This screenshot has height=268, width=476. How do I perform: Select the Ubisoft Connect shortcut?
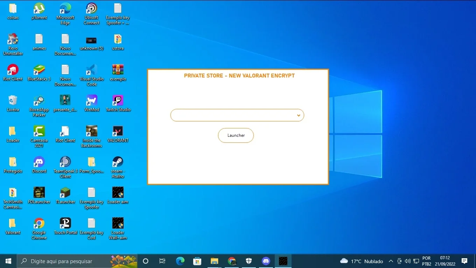(x=92, y=14)
